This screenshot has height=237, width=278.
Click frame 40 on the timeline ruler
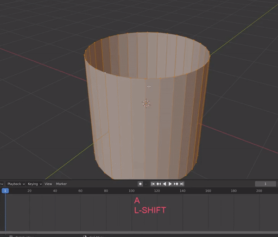(x=55, y=191)
